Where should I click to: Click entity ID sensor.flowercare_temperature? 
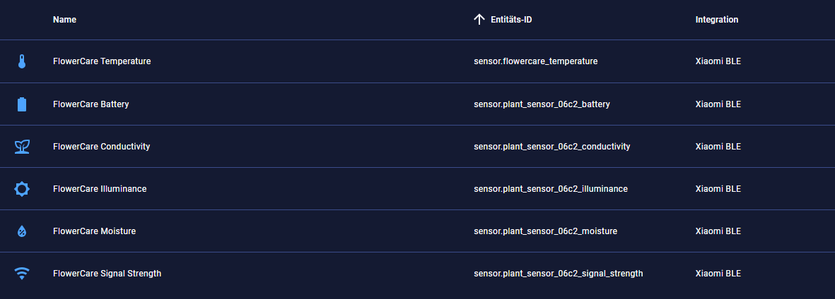535,61
